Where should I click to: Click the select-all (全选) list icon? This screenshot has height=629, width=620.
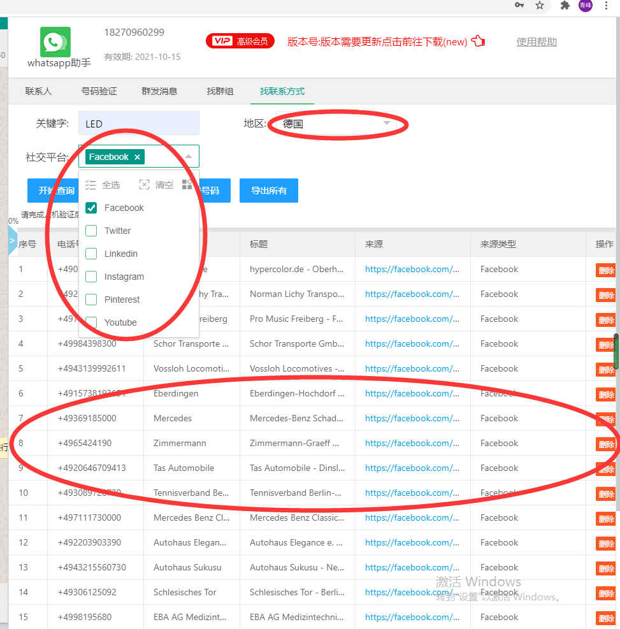click(90, 185)
